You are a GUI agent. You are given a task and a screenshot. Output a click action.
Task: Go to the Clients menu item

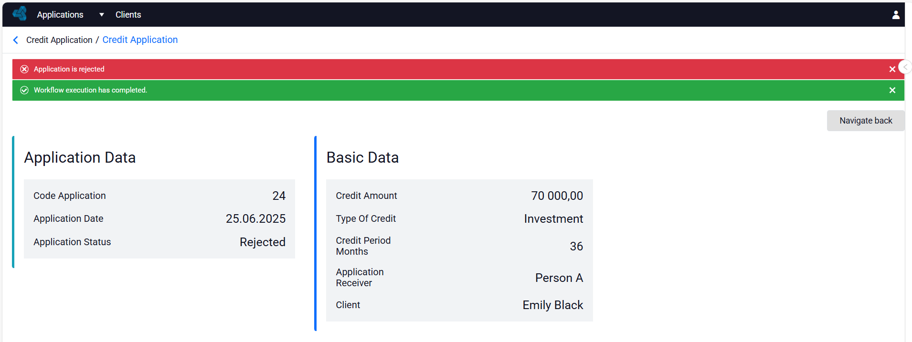[x=128, y=15]
